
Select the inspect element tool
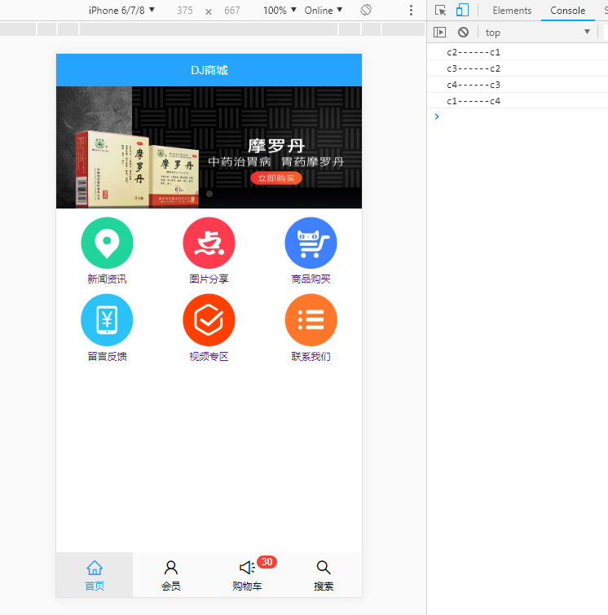(440, 11)
